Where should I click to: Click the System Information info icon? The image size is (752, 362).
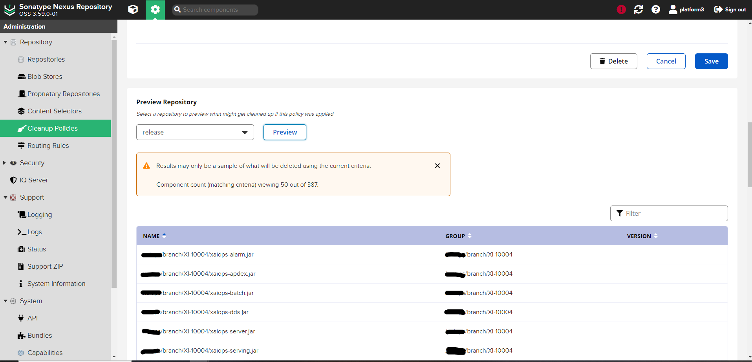(21, 284)
